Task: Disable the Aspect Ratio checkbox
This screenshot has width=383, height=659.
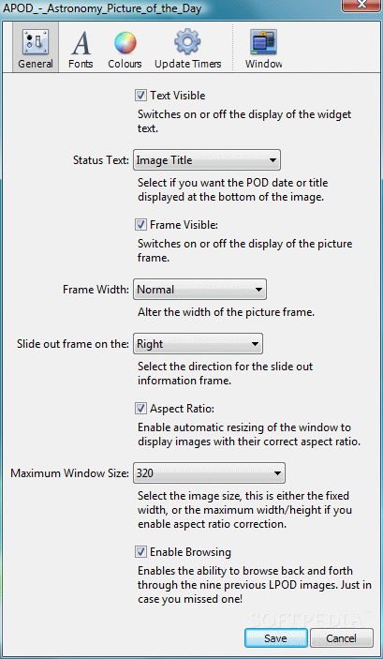Action: click(140, 408)
